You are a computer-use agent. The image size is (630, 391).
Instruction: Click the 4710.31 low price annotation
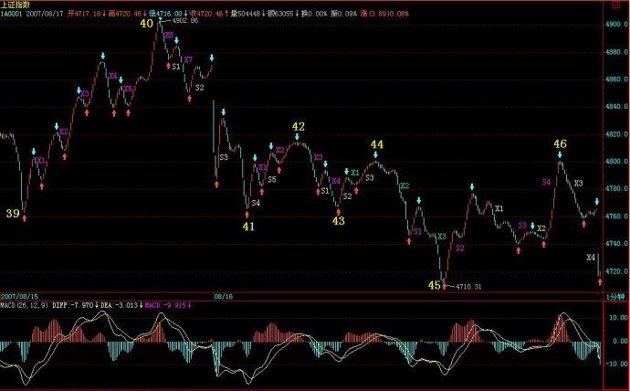point(468,287)
